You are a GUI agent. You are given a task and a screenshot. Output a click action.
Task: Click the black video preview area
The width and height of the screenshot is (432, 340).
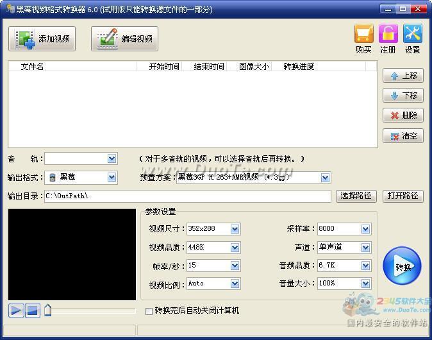tap(72, 255)
